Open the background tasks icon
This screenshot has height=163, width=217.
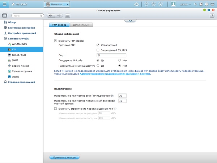click(x=146, y=4)
